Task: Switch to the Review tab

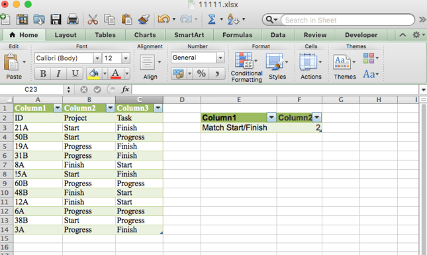Action: coord(315,35)
